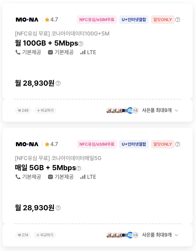Open the 코나아이데이터100G+5M plan title
The image size is (196, 251).
point(62,34)
